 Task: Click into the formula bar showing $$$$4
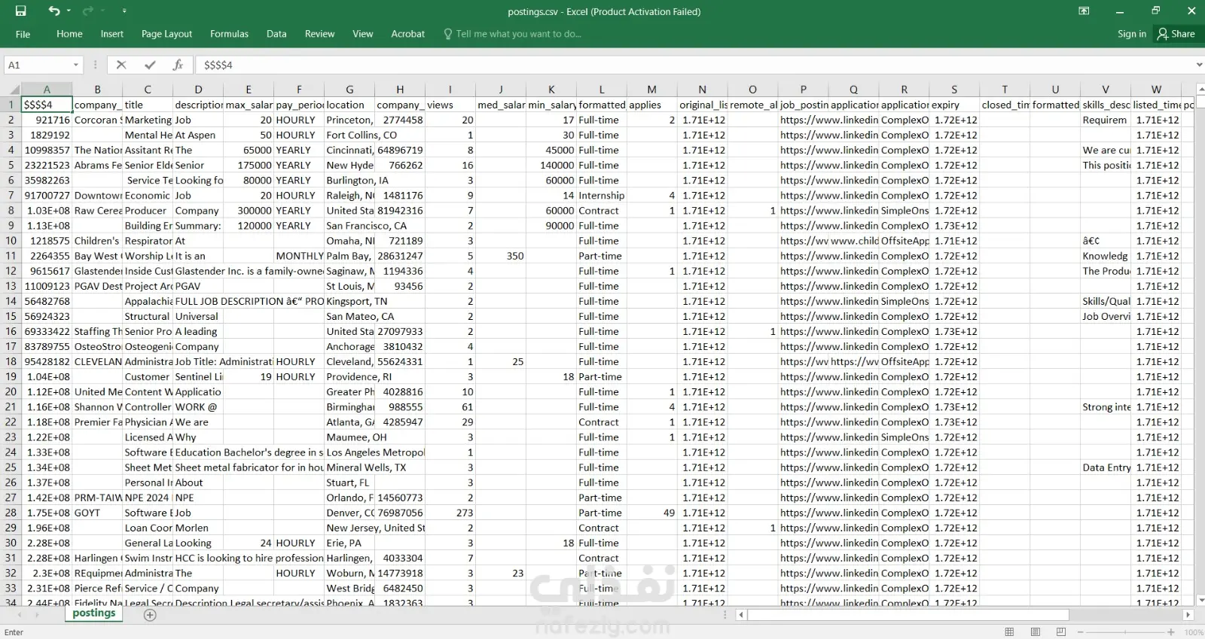(x=693, y=65)
